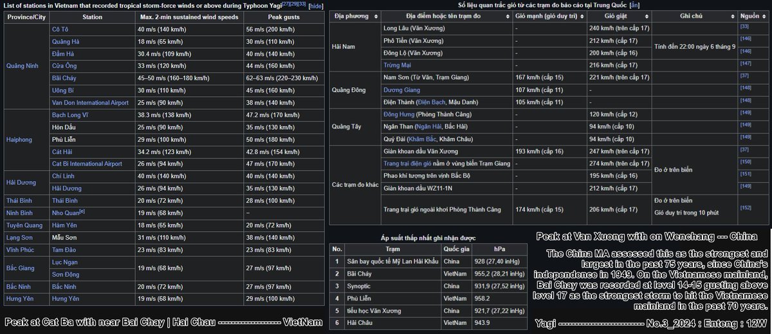The height and width of the screenshot is (334, 772).
Task: Select Giàn khoan dầu WZ11-1N cell
Action: click(446, 187)
